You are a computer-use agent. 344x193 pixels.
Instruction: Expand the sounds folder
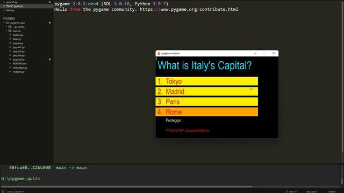(6, 31)
